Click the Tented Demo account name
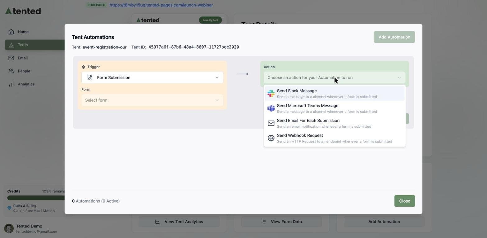Image resolution: width=487 pixels, height=238 pixels. (29, 226)
